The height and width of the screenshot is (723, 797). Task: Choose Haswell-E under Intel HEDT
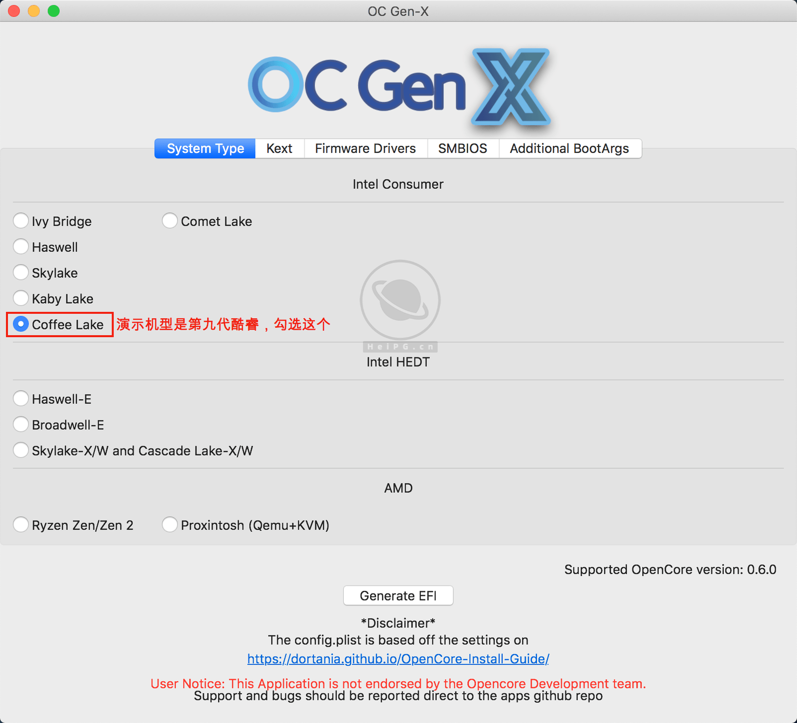(x=21, y=398)
